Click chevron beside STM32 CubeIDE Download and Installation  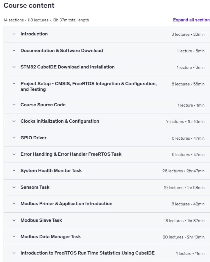click(14, 67)
